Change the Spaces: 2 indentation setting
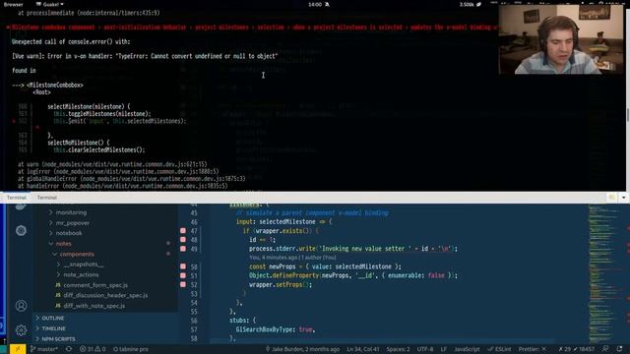This screenshot has height=354, width=630. [398, 349]
